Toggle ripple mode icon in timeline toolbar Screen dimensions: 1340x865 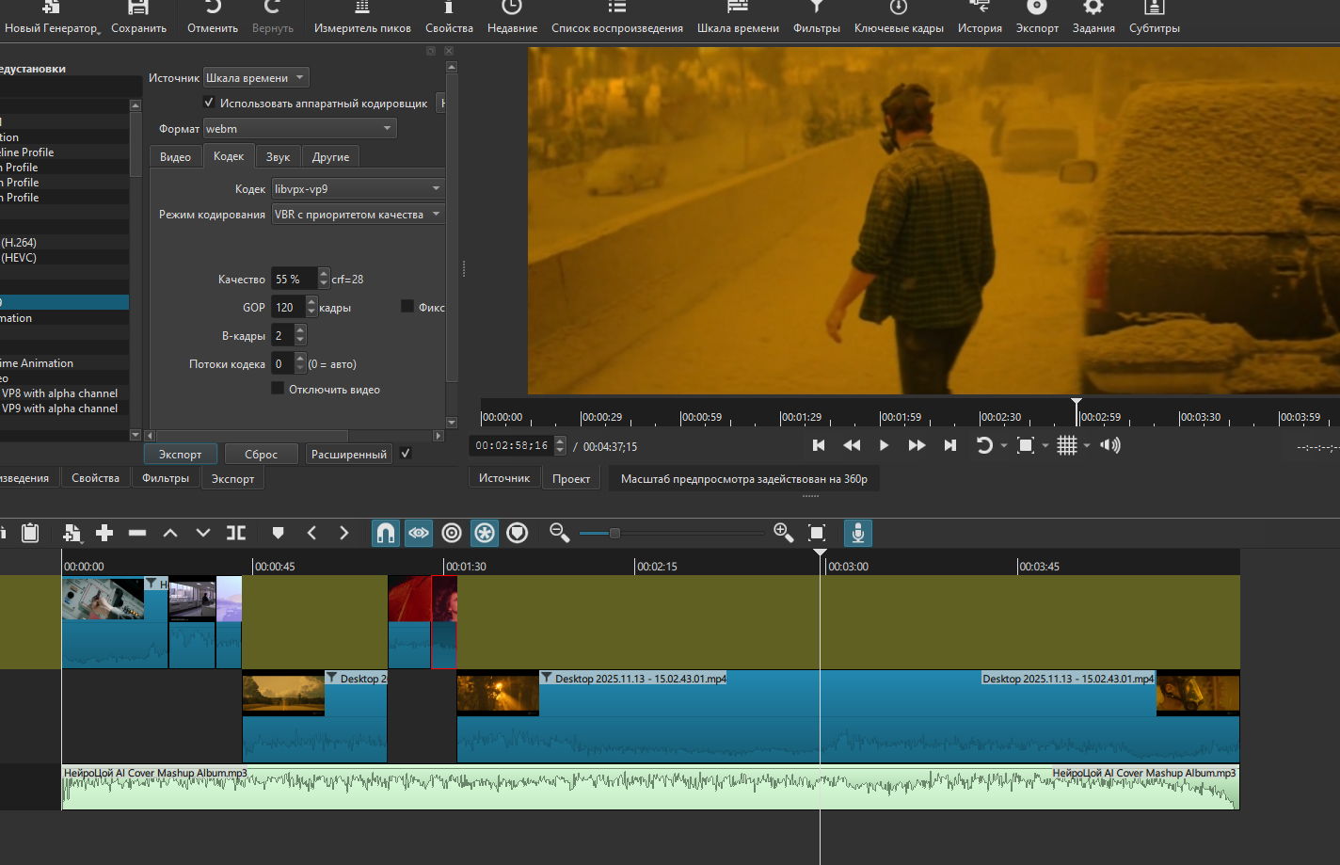(452, 534)
